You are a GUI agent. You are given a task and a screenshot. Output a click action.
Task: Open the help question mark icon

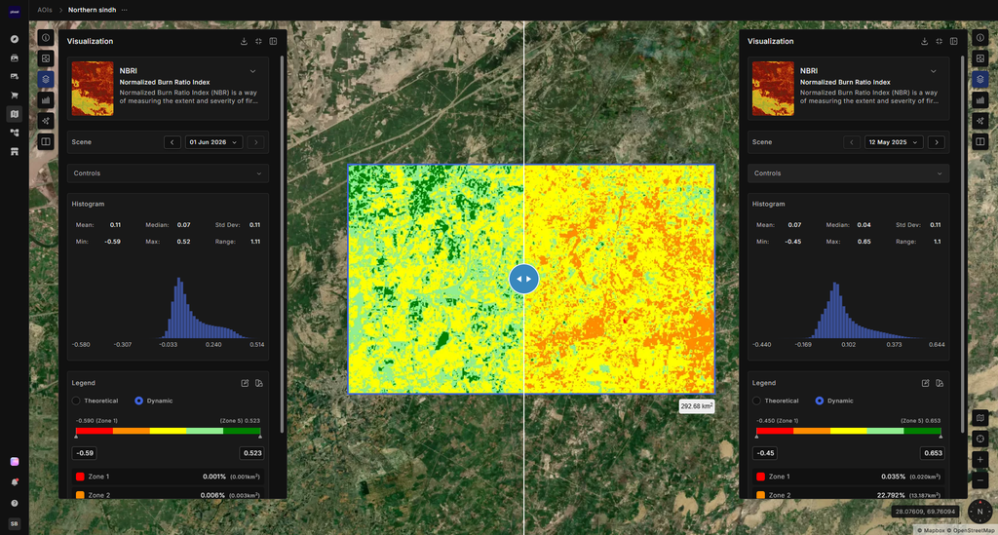(x=14, y=503)
